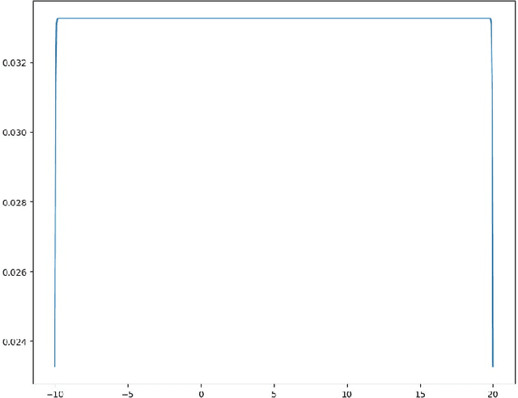Click the 15 x-axis tick label
The height and width of the screenshot is (398, 518).
pyautogui.click(x=419, y=392)
